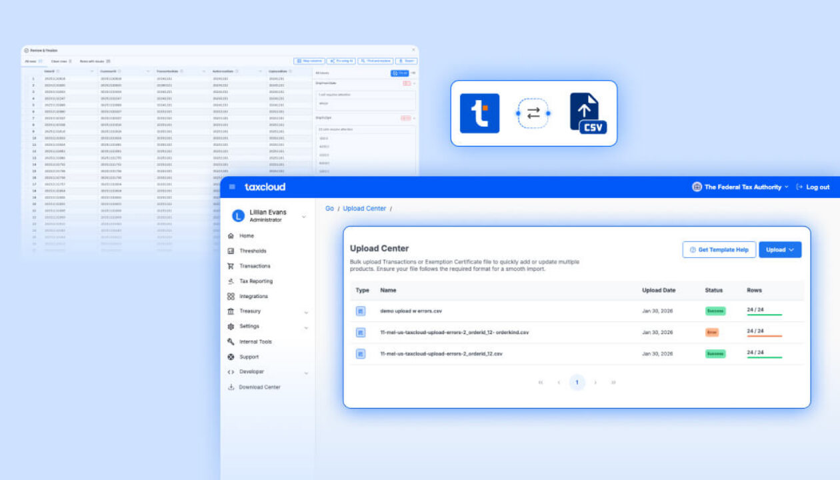Screen dimensions: 840x480
Task: Open Tax Reporting from the sidebar
Action: (x=229, y=281)
